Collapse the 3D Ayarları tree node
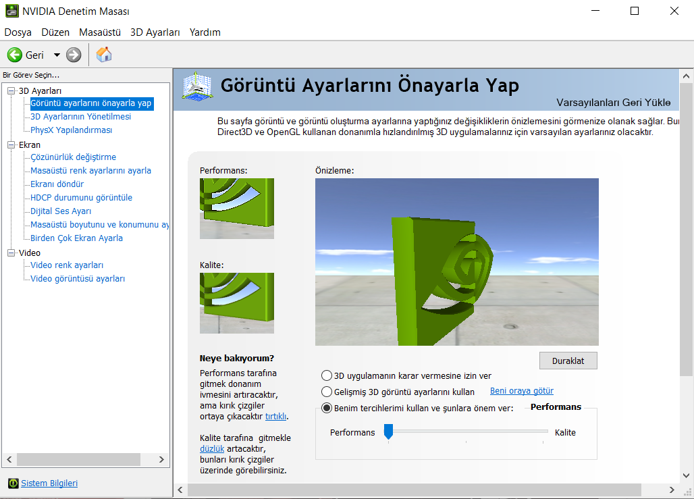The height and width of the screenshot is (499, 694). (x=11, y=90)
